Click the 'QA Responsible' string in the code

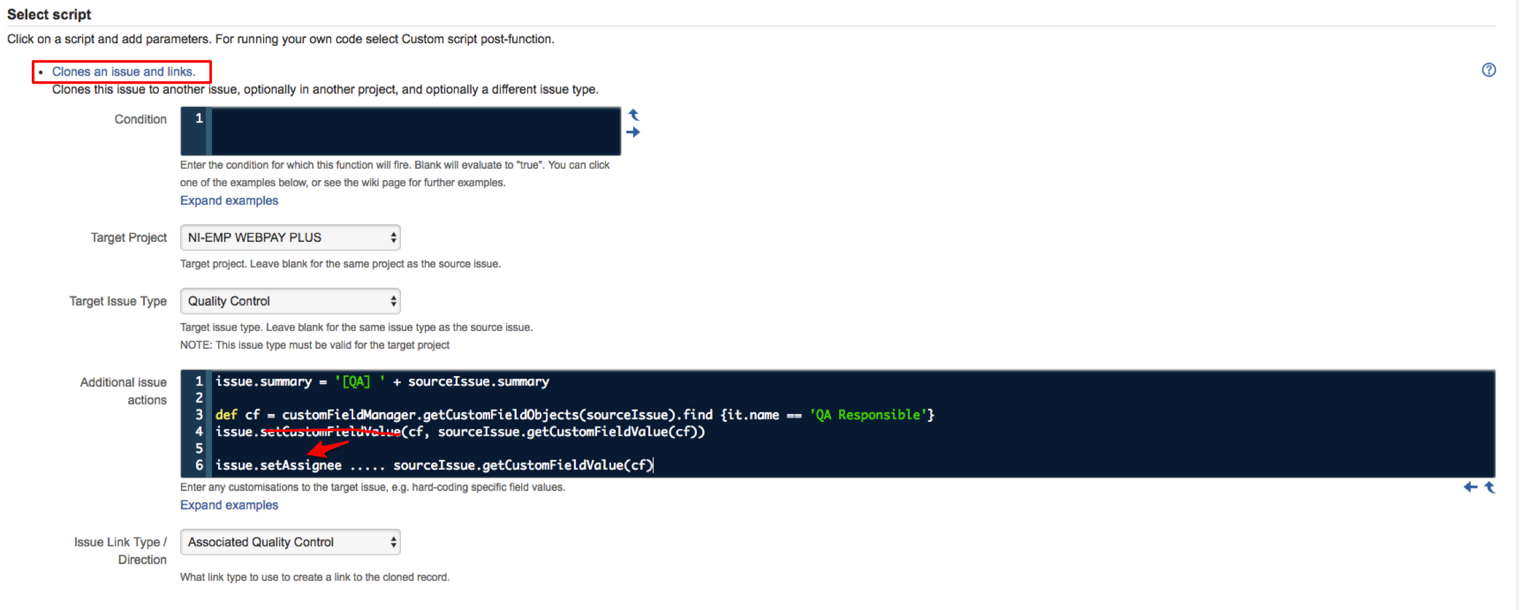click(868, 415)
